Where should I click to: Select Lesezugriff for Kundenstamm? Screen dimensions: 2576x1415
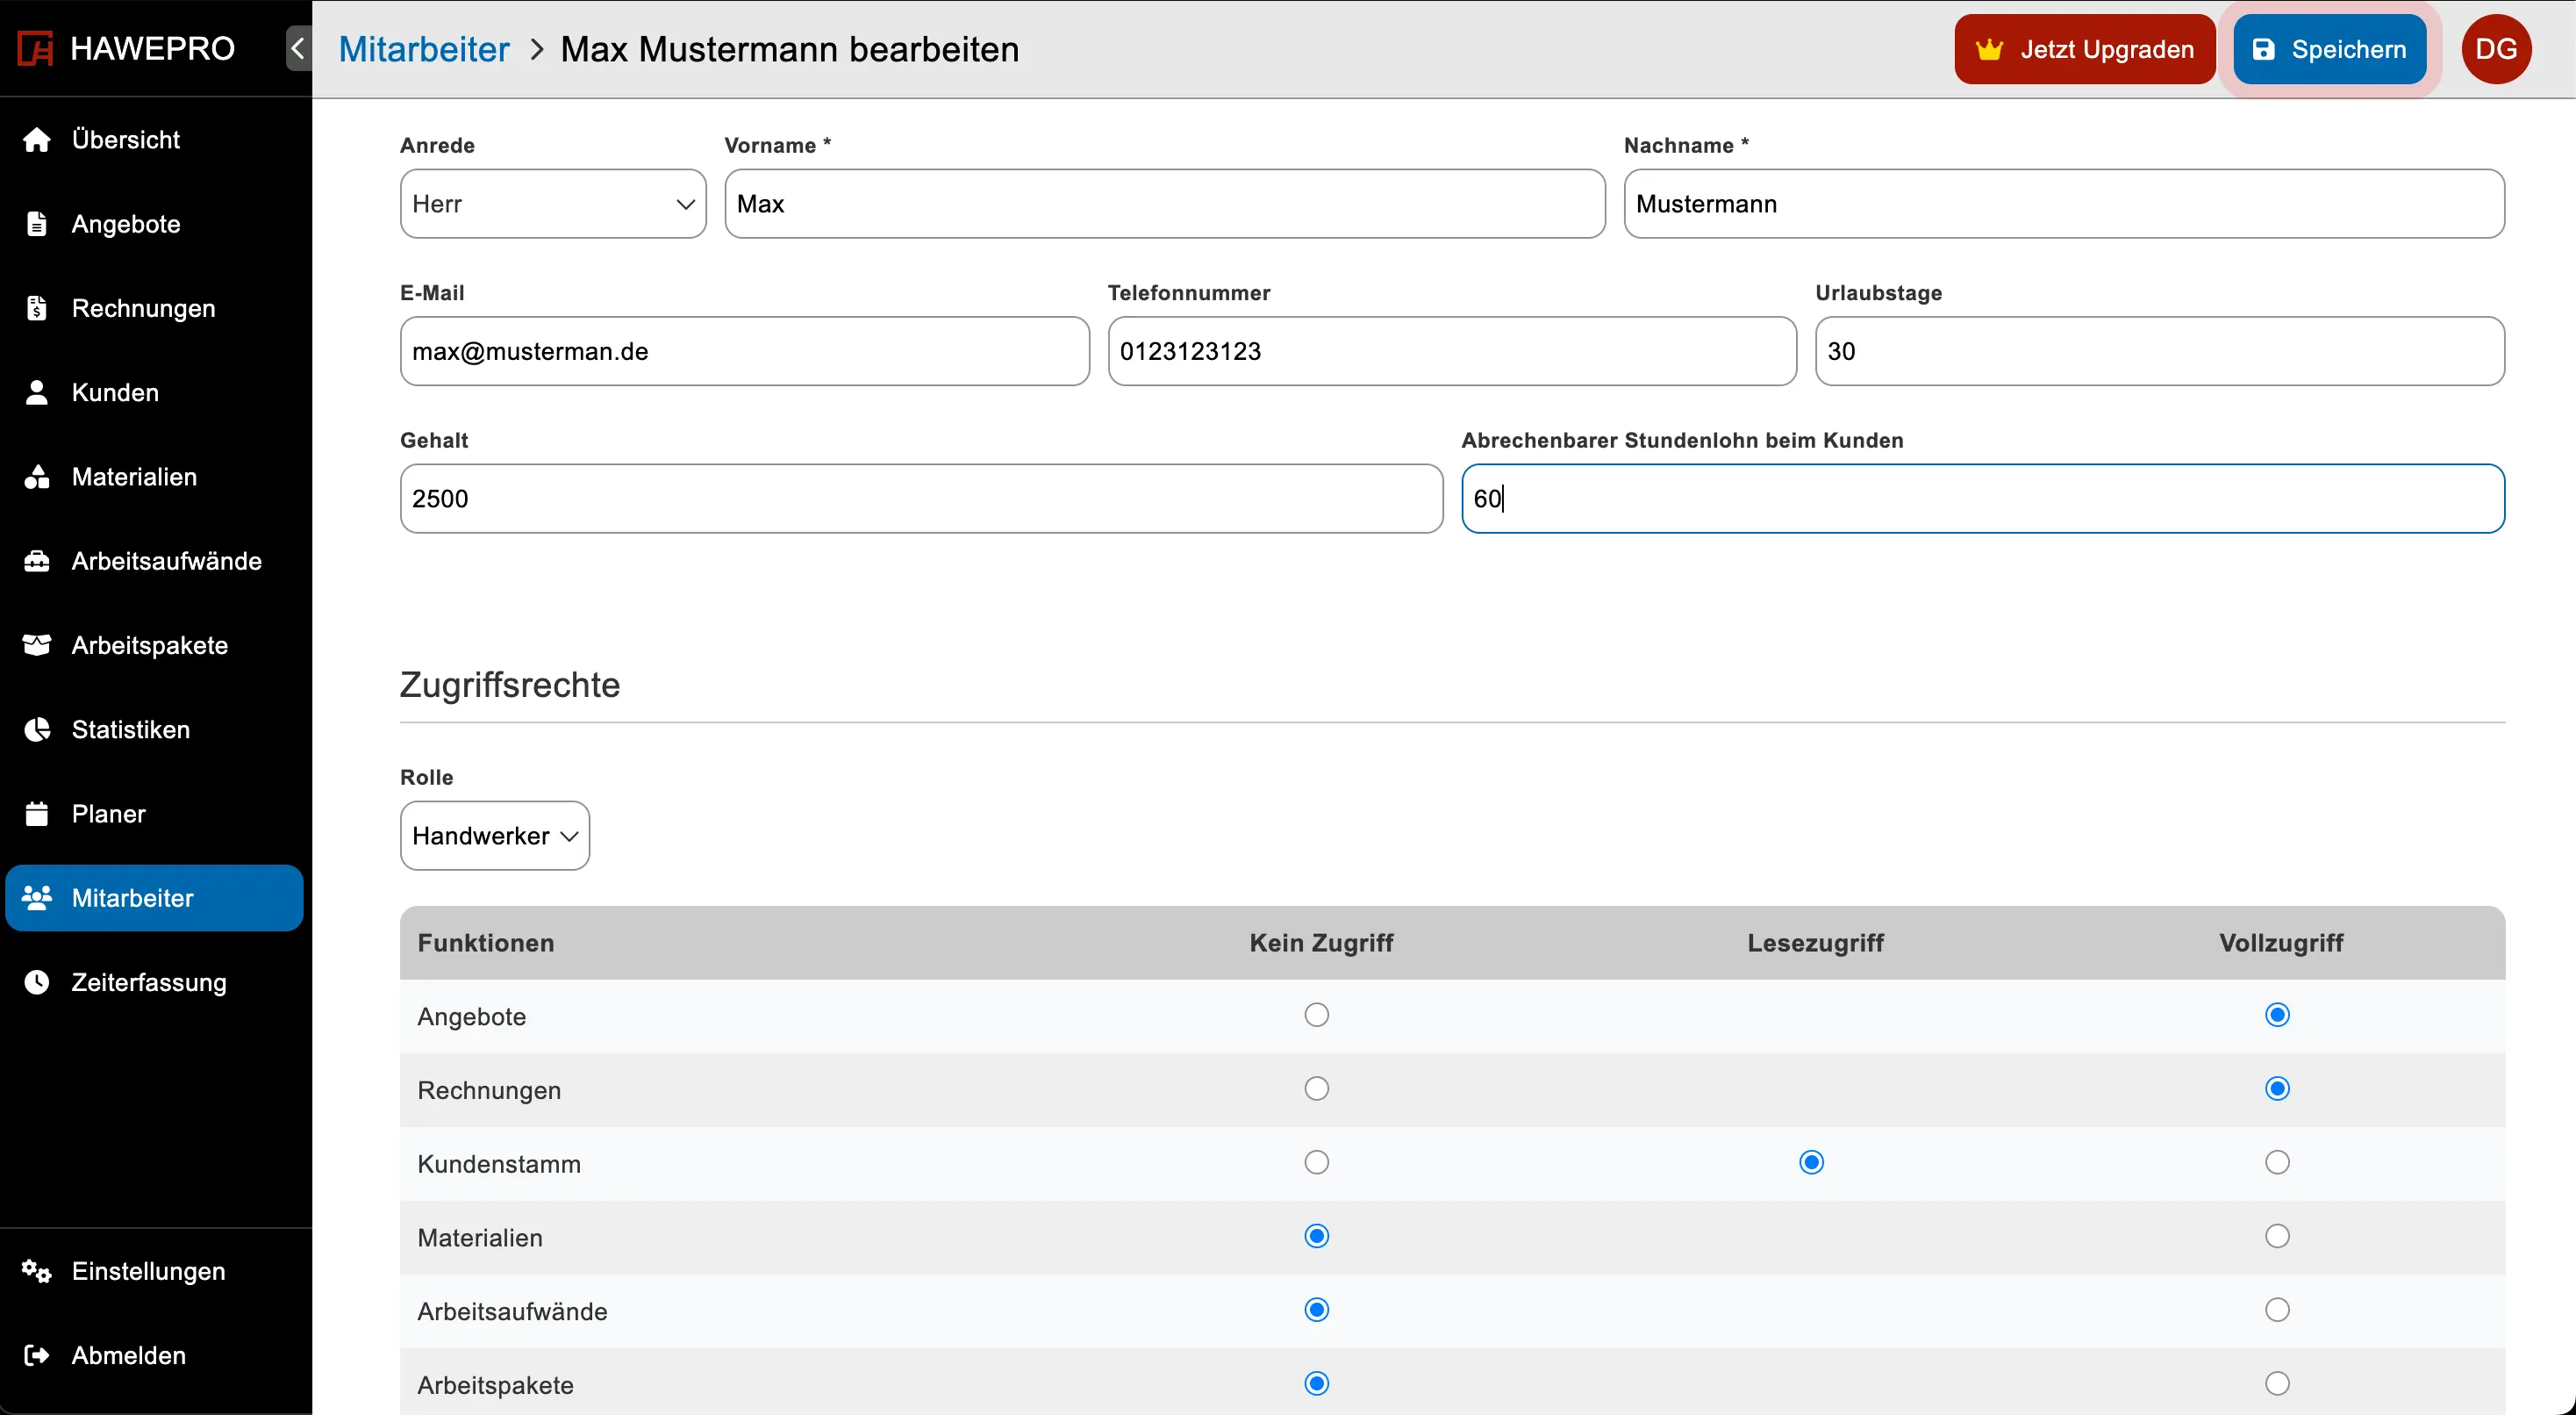coord(1811,1162)
